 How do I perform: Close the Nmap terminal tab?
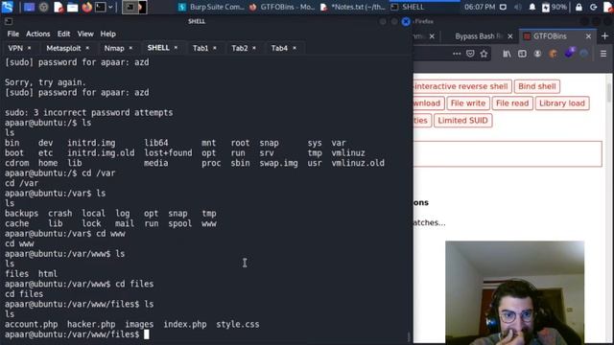130,48
